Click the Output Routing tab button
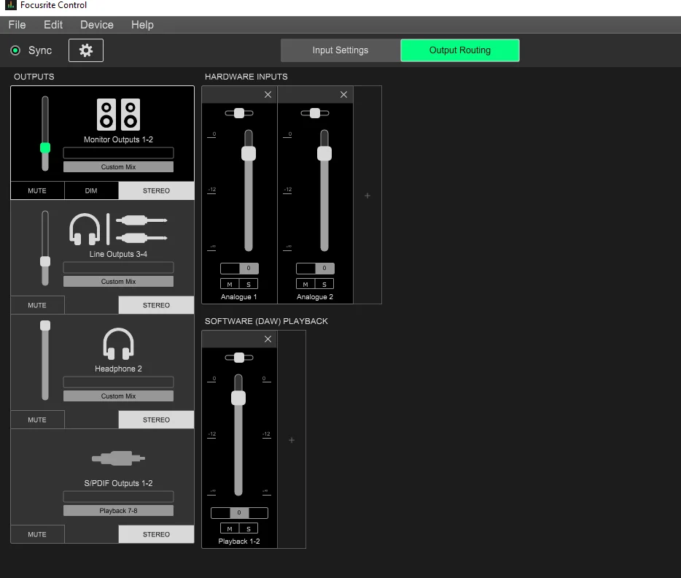The width and height of the screenshot is (681, 578). [x=460, y=50]
